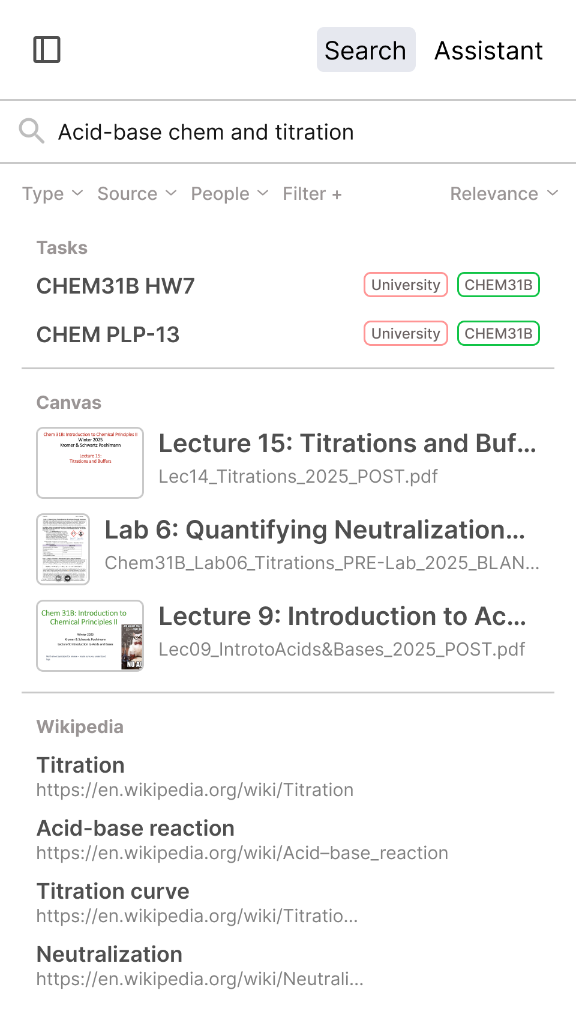Open the Relevance sort dropdown
Image resolution: width=576 pixels, height=1023 pixels.
[504, 194]
